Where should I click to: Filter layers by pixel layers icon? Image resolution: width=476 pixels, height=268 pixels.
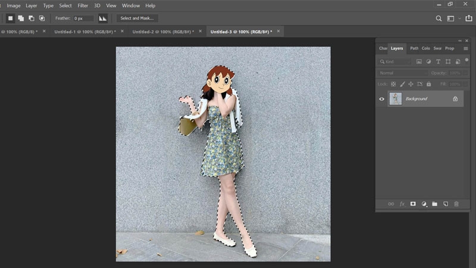419,62
